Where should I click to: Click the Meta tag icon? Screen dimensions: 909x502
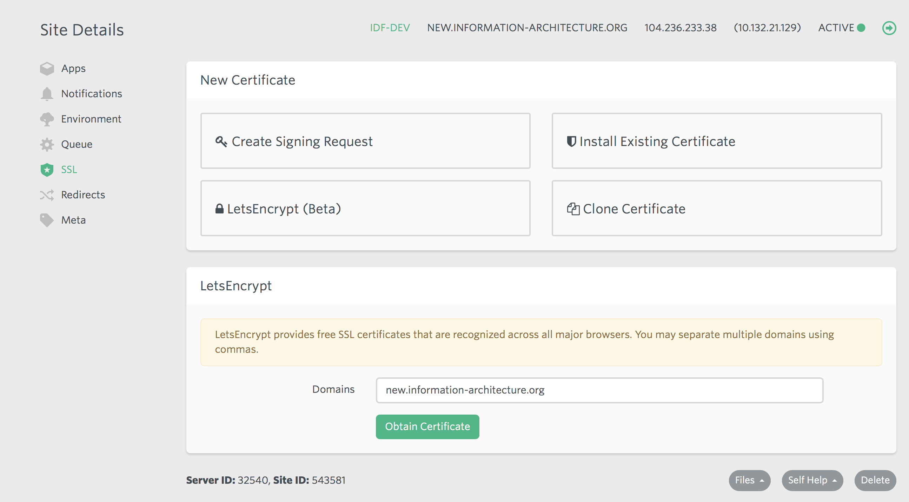tap(47, 220)
